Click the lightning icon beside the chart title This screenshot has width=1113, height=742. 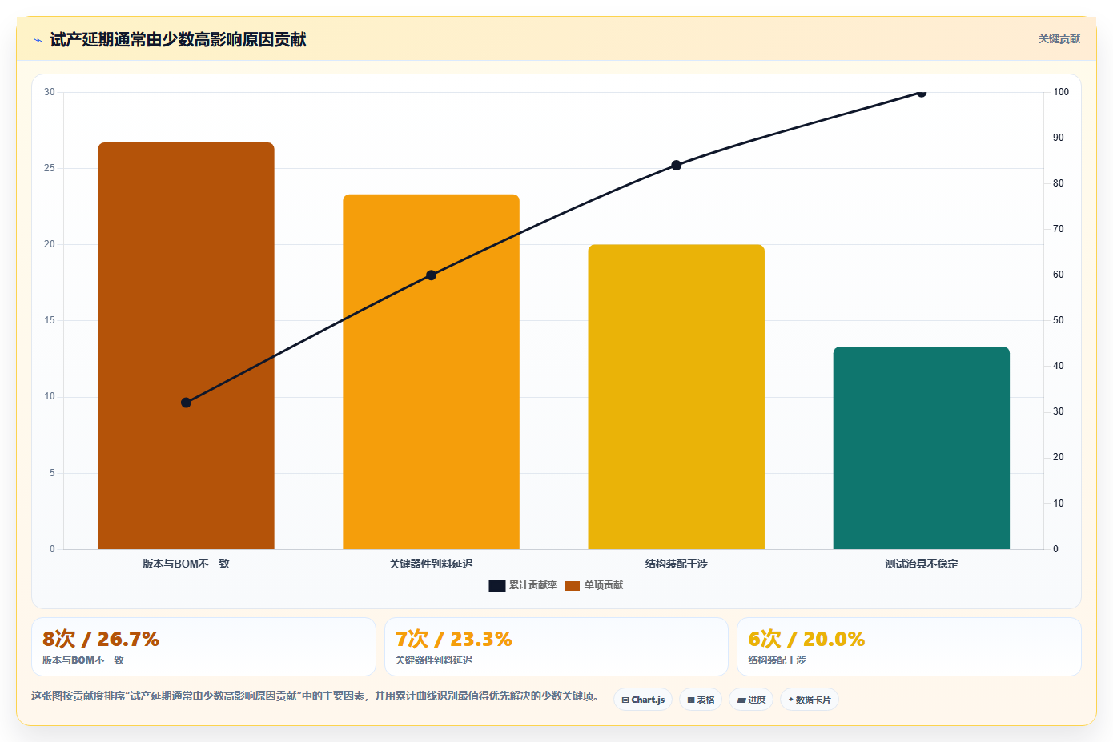tap(38, 40)
